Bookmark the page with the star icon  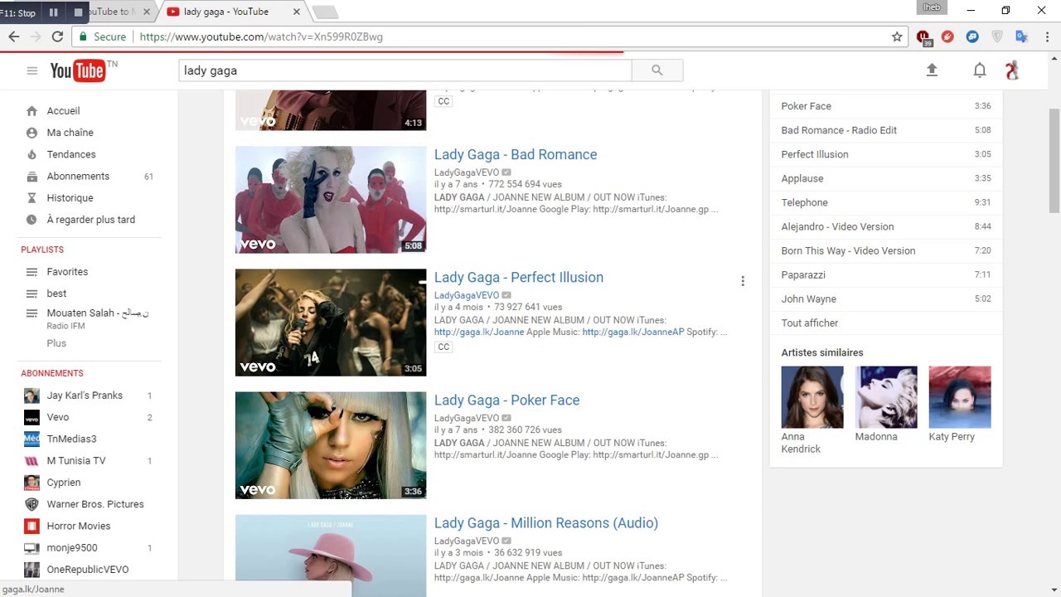coord(897,36)
